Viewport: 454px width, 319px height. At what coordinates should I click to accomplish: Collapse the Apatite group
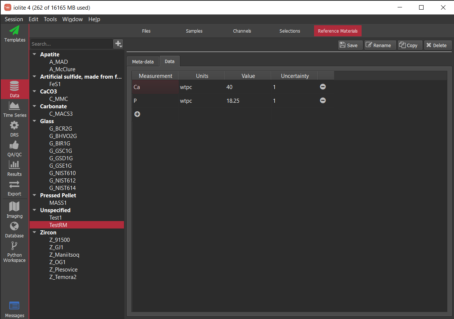[35, 55]
